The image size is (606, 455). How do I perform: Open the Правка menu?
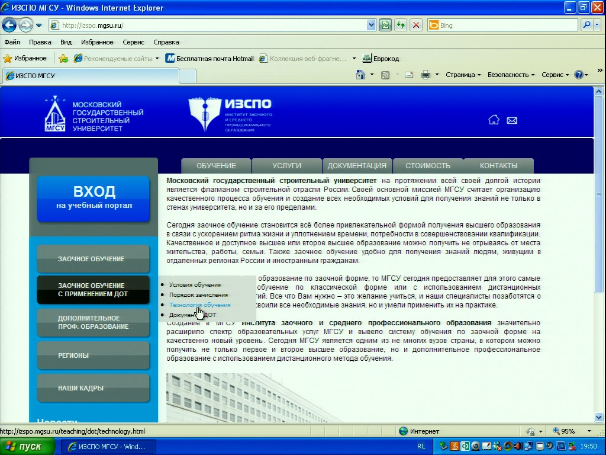[x=40, y=42]
